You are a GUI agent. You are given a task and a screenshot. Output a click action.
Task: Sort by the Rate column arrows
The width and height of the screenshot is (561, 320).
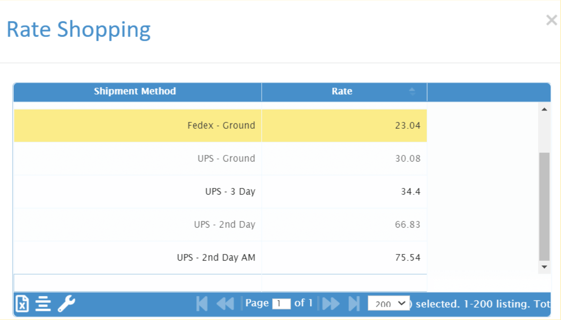pos(412,91)
